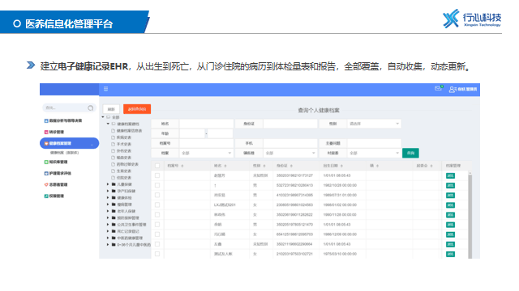Click the hamburger menu icon in header

coord(106,89)
